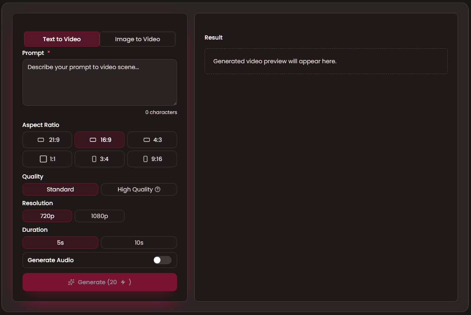Click the generated video preview placeholder box
Image resolution: width=471 pixels, height=315 pixels.
coord(326,61)
